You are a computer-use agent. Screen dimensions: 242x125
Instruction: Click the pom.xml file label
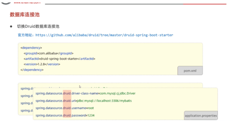click(x=190, y=71)
